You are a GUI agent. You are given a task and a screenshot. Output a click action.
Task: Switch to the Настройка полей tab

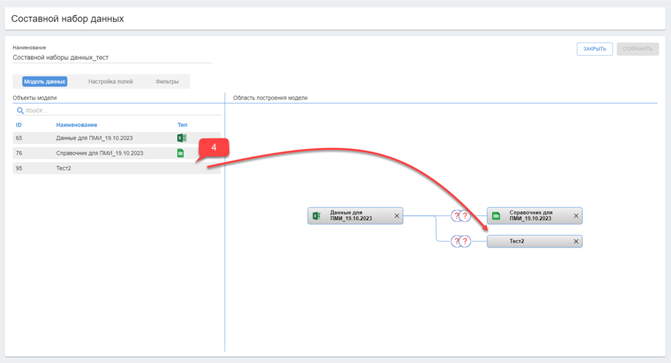click(x=110, y=82)
